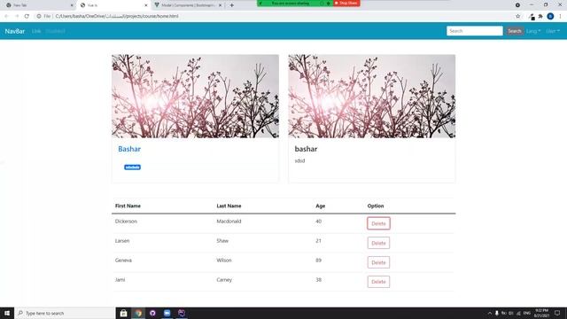Switch to the New Tab browser tab
This screenshot has width=567, height=319.
tap(38, 5)
